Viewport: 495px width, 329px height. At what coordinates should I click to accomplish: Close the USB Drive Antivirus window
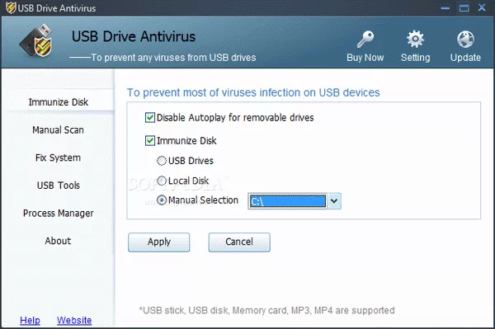482,7
